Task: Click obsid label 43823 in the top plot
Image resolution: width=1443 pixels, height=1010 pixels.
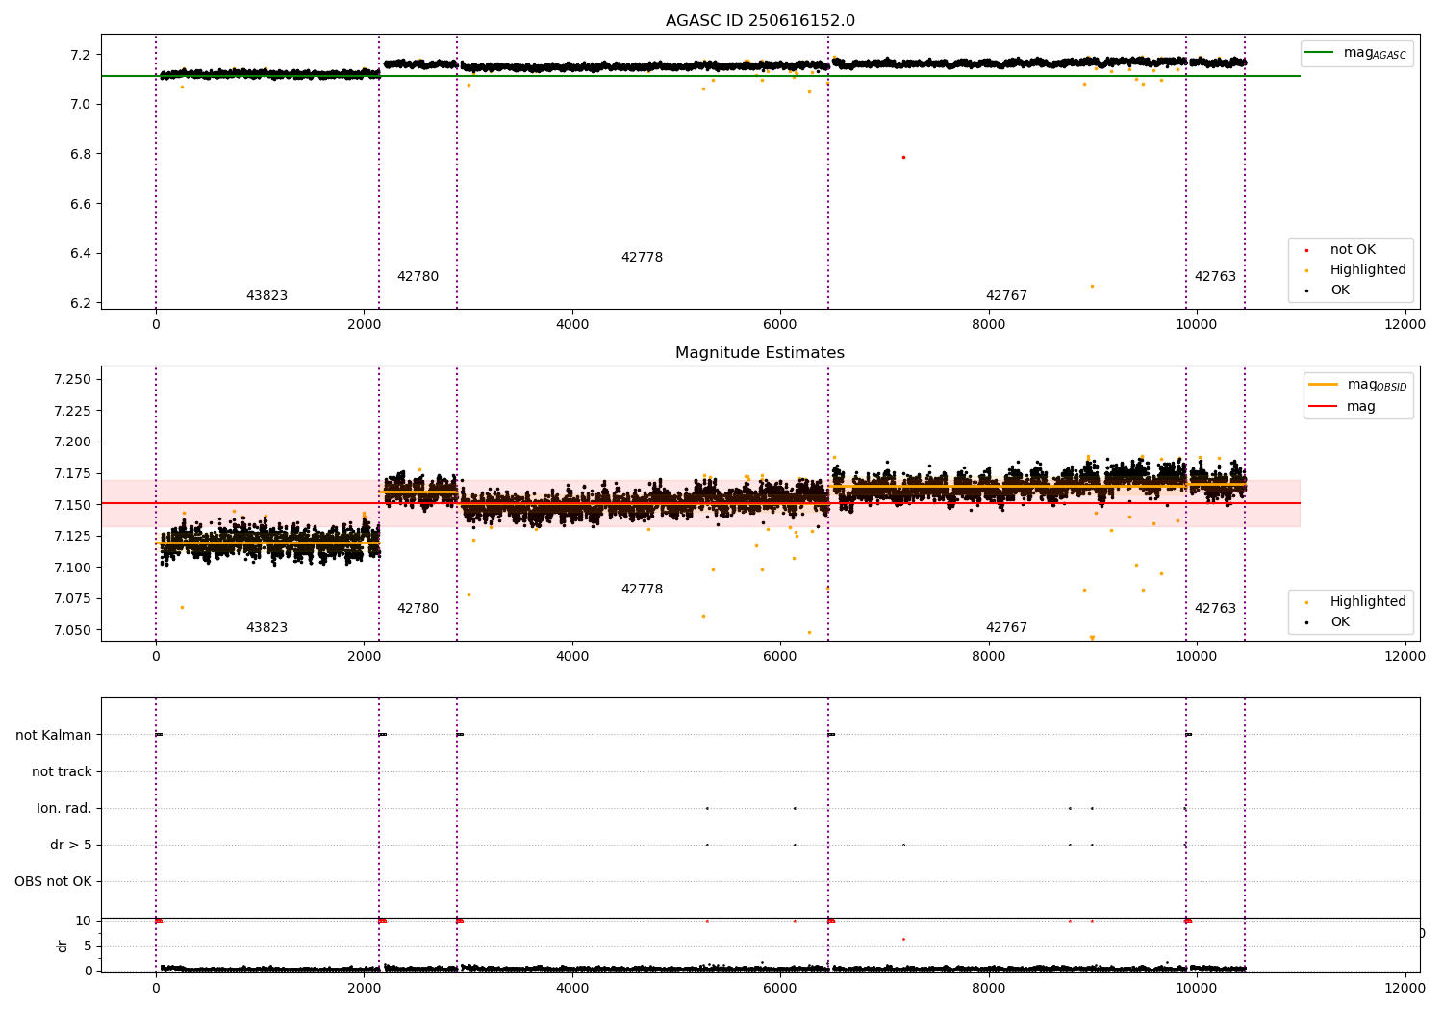Action: 266,296
